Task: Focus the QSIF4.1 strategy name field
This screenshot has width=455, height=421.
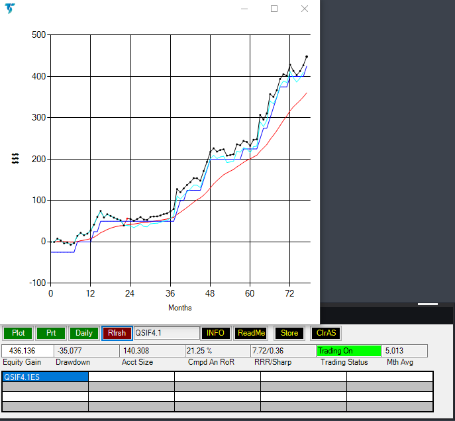Action: (166, 333)
